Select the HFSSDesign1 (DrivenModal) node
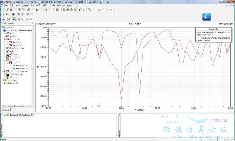This screenshot has height=141, width=235. [19, 30]
